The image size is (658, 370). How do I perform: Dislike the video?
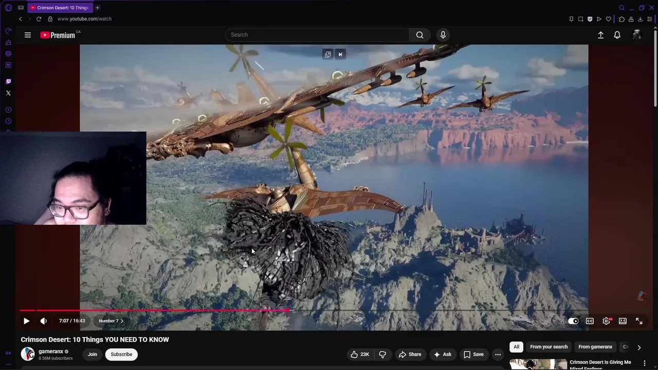click(x=382, y=354)
